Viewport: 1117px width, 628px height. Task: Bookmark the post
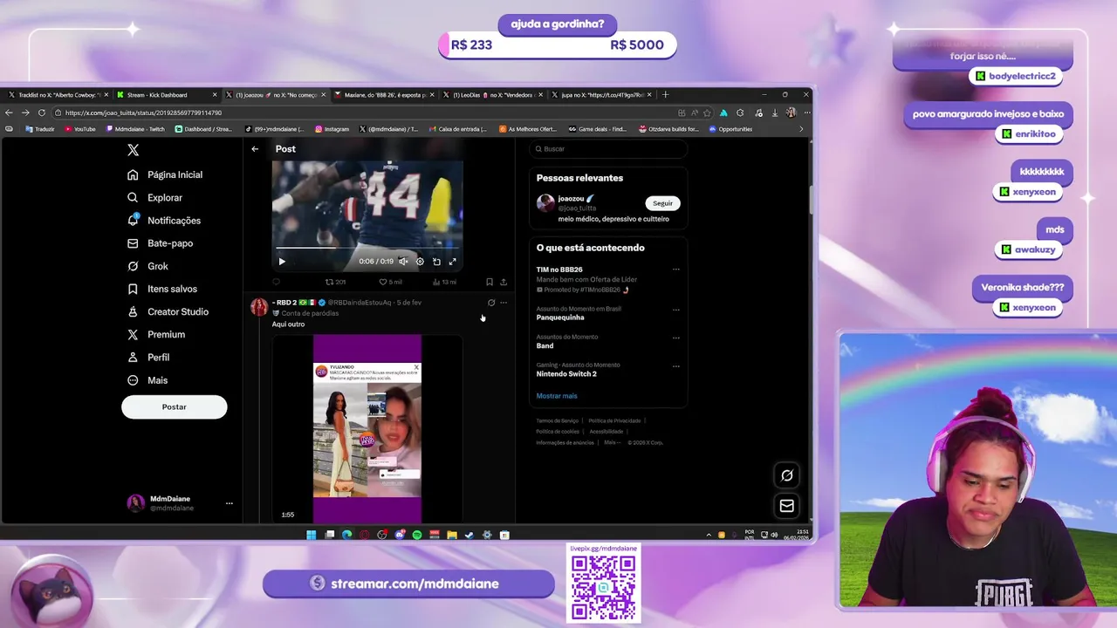point(490,282)
